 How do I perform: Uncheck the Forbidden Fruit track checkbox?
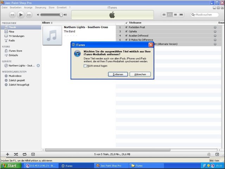pyautogui.click(x=126, y=27)
